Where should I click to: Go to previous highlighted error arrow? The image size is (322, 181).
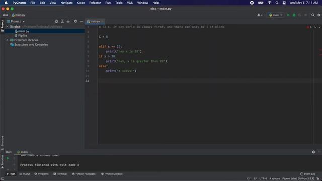pyautogui.click(x=315, y=27)
